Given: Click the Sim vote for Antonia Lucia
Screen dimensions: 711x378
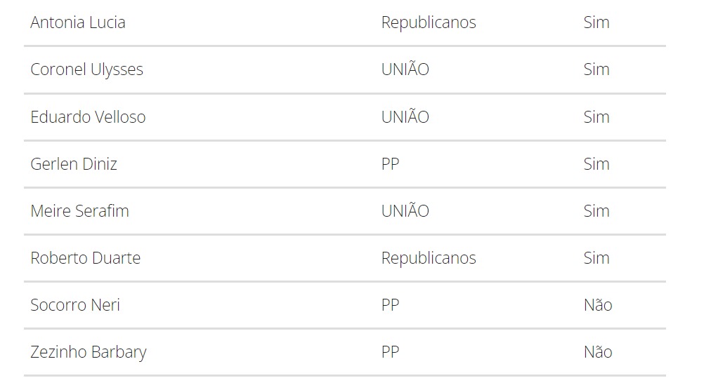Looking at the screenshot, I should tap(596, 22).
